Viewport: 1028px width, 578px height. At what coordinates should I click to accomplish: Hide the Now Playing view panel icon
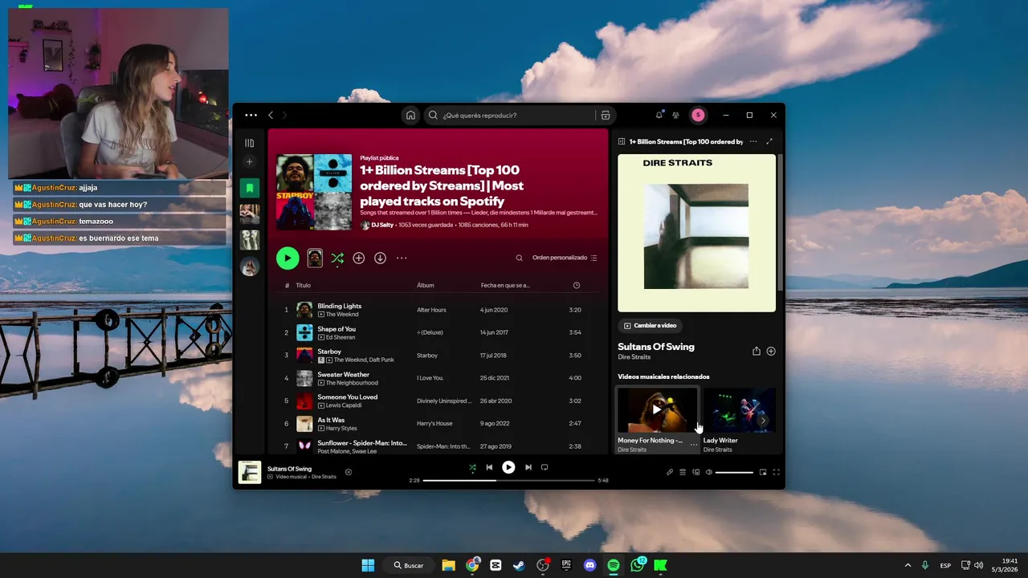[x=622, y=141]
